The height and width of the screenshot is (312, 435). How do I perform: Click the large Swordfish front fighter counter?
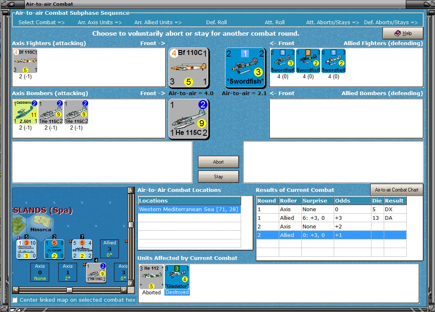(x=245, y=68)
